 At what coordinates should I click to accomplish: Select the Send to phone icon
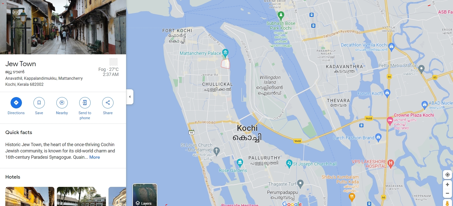(x=85, y=103)
